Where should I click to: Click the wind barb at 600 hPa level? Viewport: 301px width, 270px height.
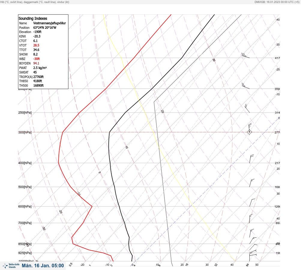pyautogui.click(x=252, y=202)
